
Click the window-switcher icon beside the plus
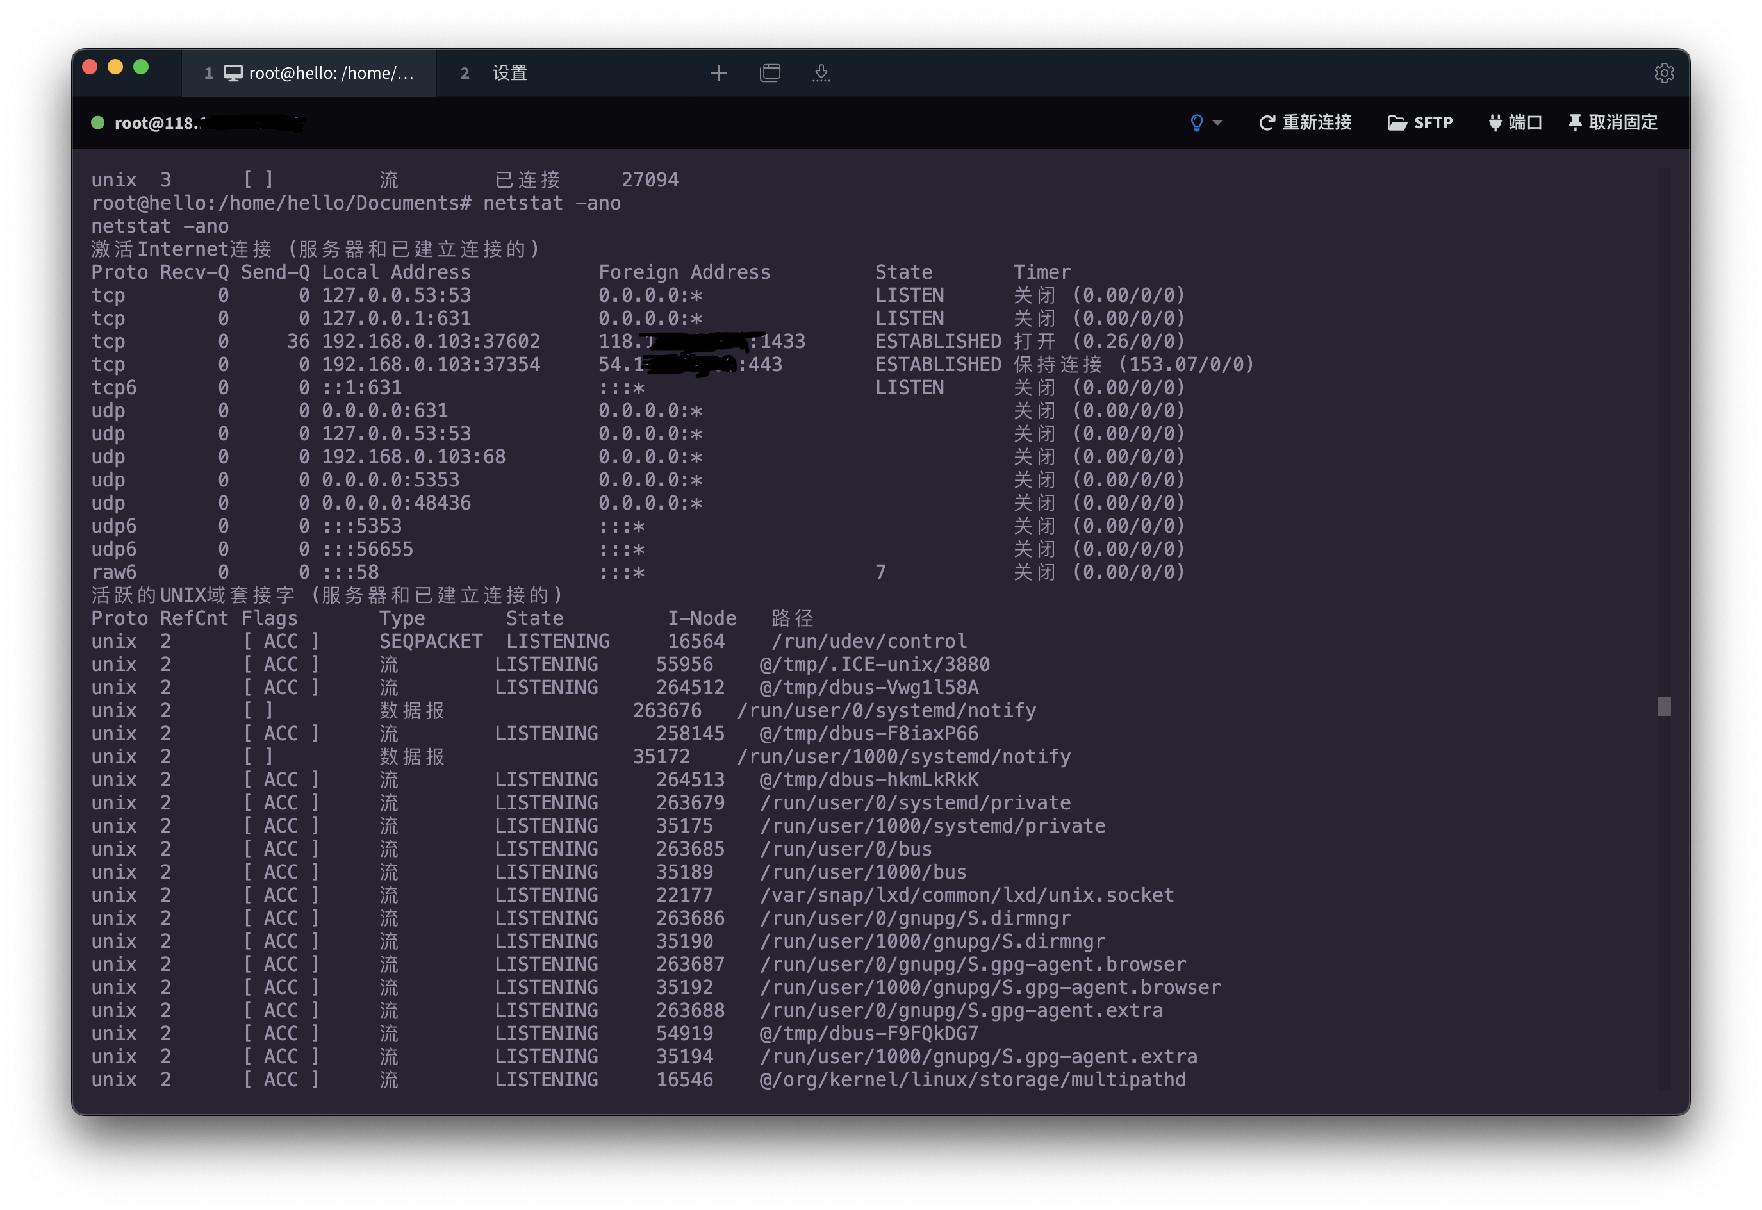(770, 73)
